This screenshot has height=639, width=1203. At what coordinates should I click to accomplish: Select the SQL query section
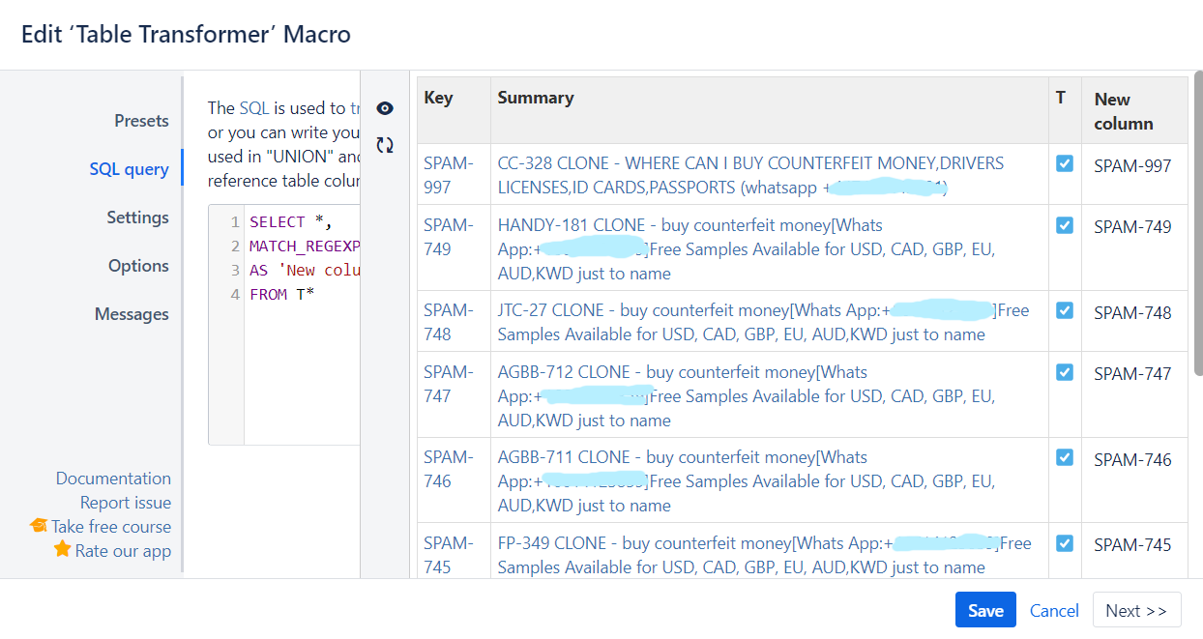(129, 168)
